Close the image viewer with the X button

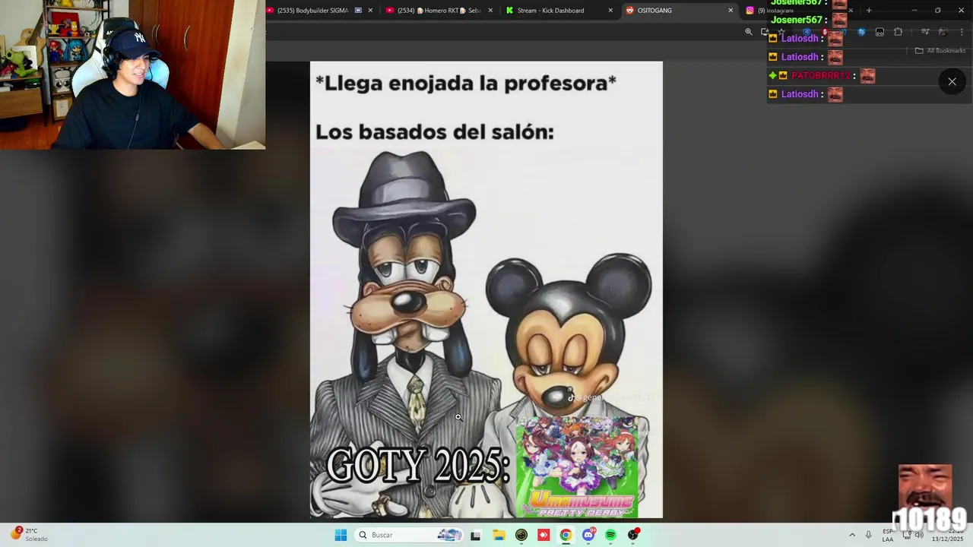click(952, 81)
